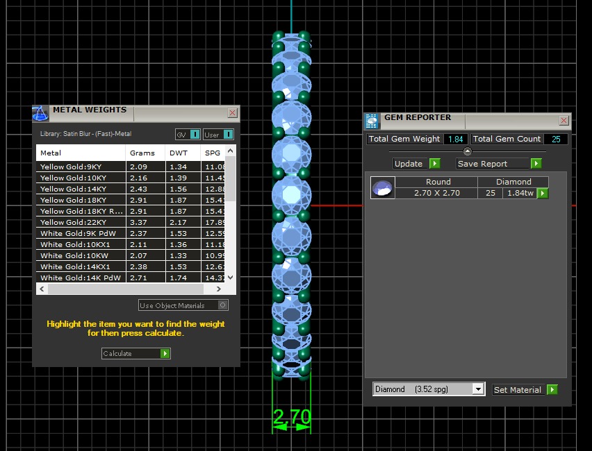Viewport: 592px width, 451px height.
Task: Select the Yellow Gold:18KY row
Action: (131, 200)
